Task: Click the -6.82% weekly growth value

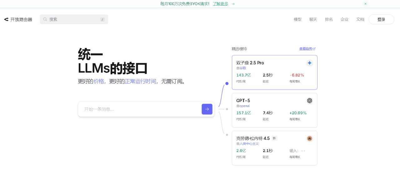Action: point(297,75)
